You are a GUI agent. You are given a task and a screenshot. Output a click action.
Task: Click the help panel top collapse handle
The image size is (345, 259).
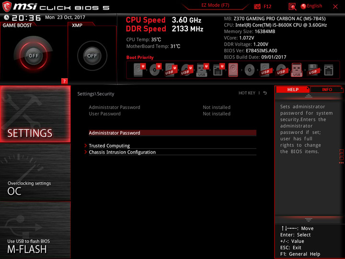click(x=309, y=95)
